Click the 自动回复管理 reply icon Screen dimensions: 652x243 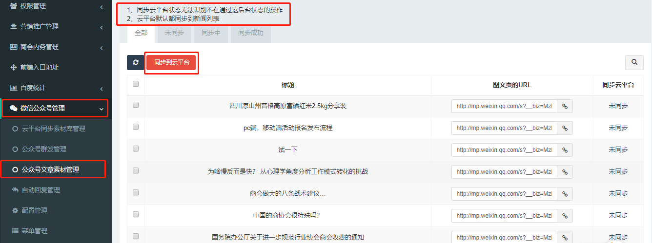coord(15,190)
